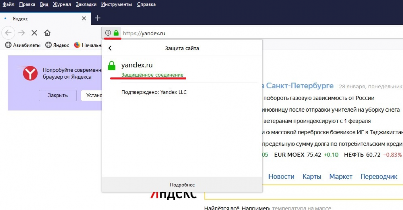The height and width of the screenshot is (210, 403).
Task: Click the large green lock beside yandex.ru
Action: pyautogui.click(x=112, y=66)
